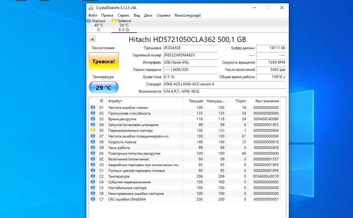This screenshot has width=353, height=218.
Task: Click raw value 0034000A001D of Температура
Action: tap(266, 176)
